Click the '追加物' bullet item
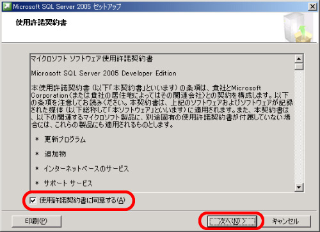 coord(55,154)
